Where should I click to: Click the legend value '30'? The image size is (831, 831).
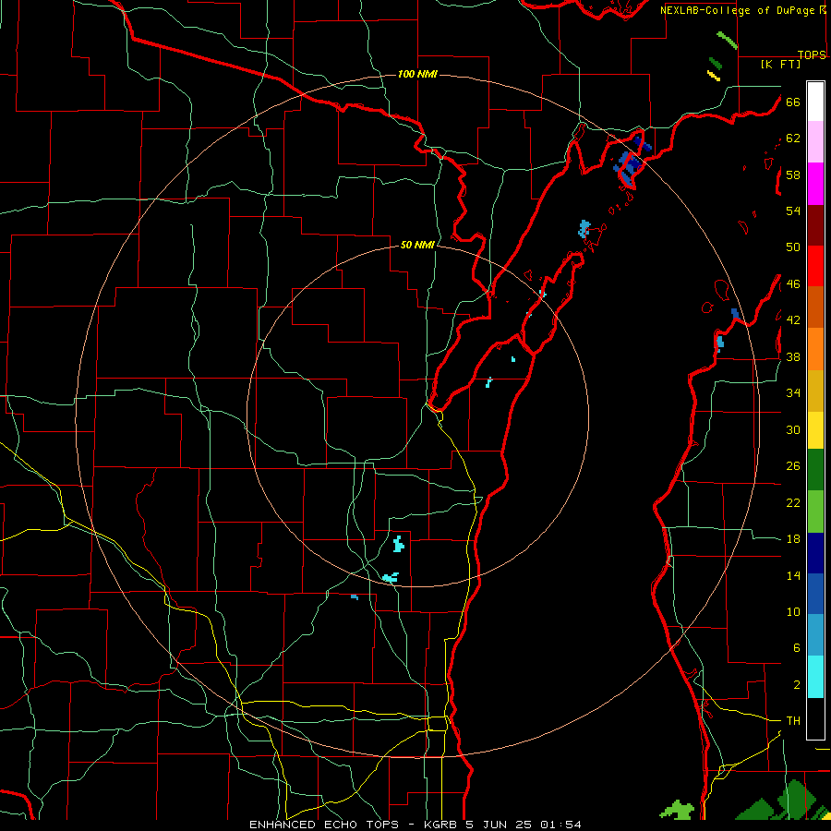(x=793, y=429)
